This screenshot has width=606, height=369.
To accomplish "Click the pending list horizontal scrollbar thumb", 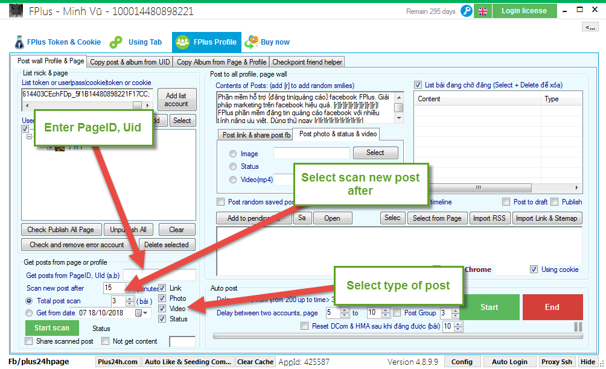I will click(x=479, y=188).
